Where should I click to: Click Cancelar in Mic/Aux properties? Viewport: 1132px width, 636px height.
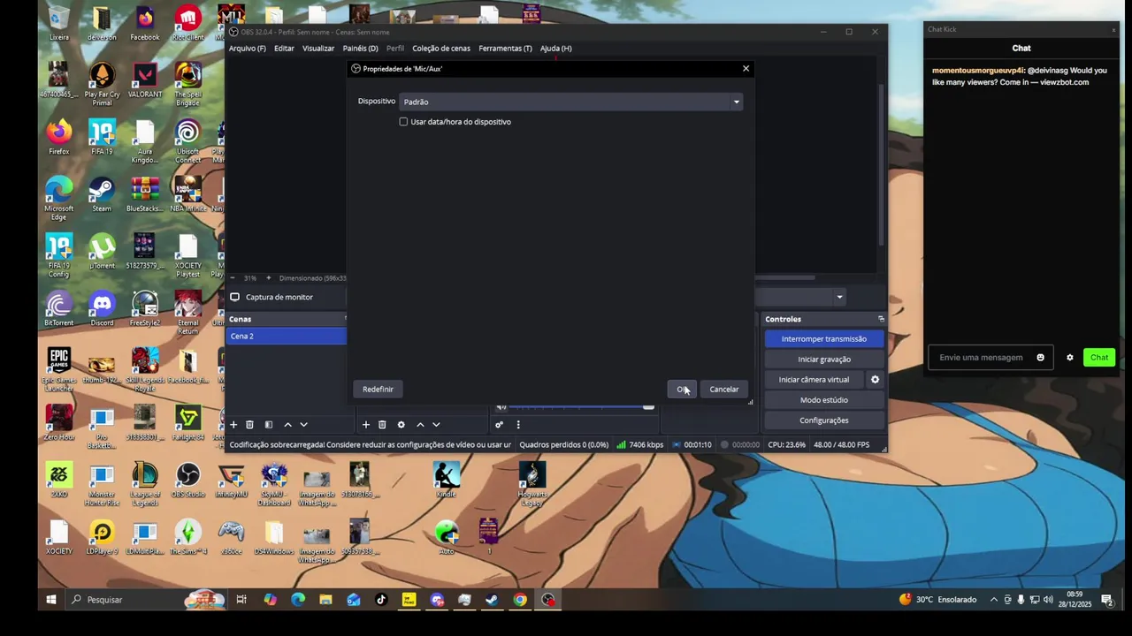click(x=723, y=390)
